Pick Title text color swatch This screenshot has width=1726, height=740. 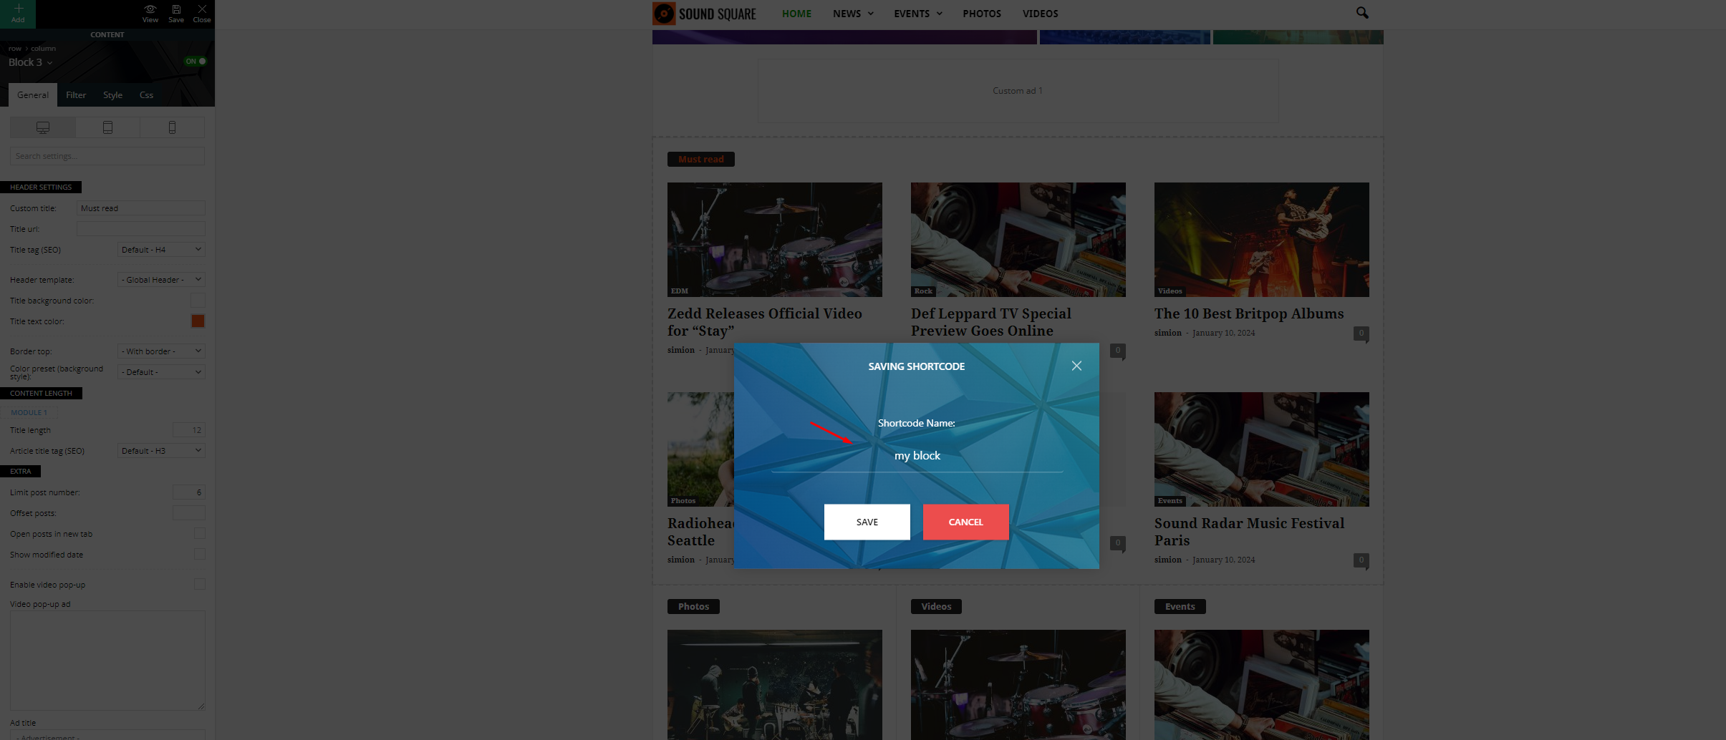198,321
